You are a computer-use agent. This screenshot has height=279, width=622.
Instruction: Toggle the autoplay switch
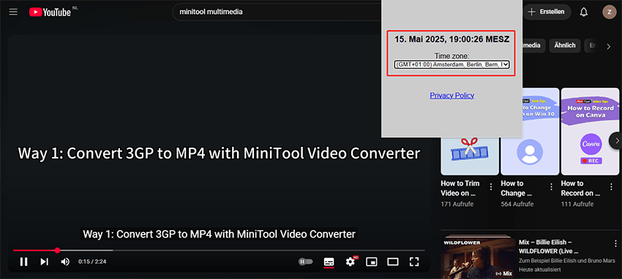(306, 261)
